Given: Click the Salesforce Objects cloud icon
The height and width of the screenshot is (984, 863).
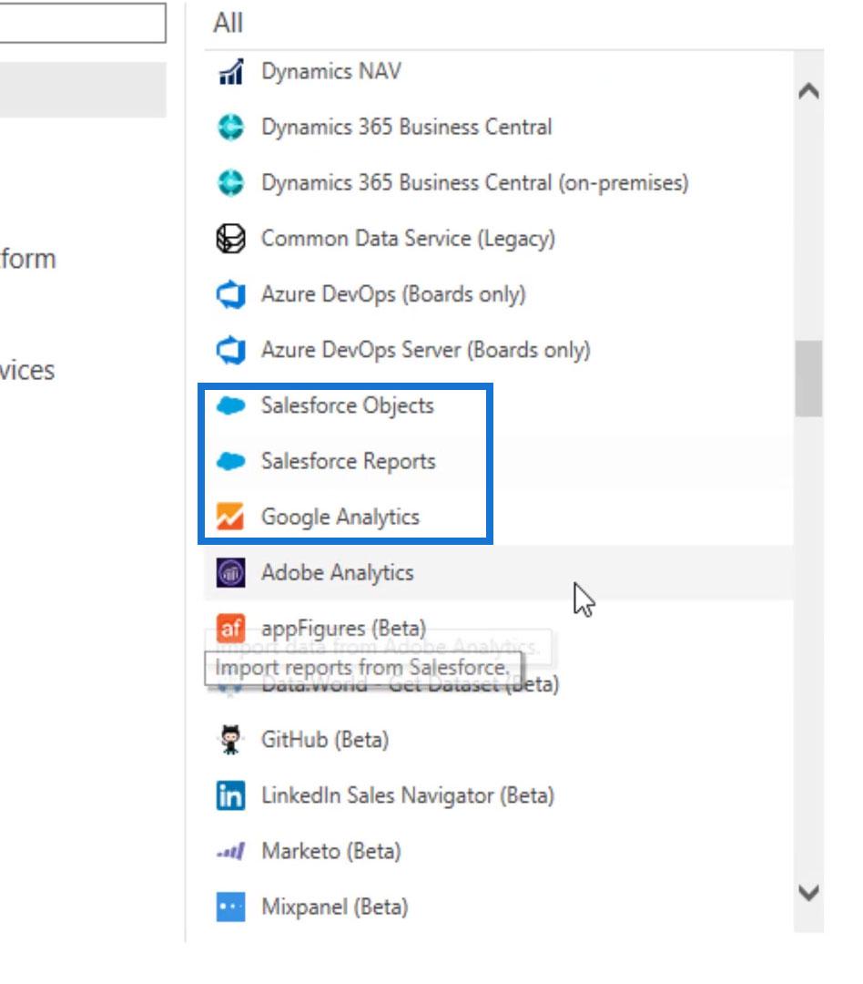Looking at the screenshot, I should tap(230, 406).
